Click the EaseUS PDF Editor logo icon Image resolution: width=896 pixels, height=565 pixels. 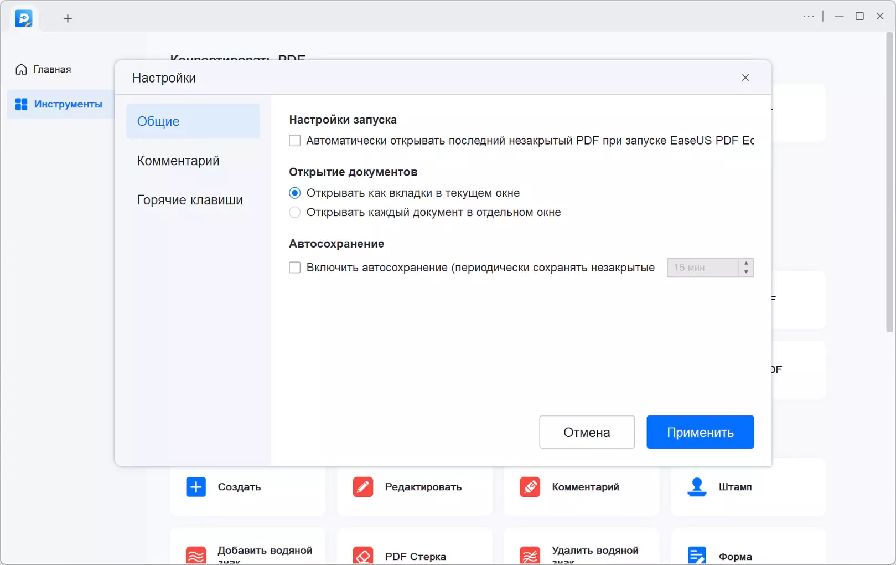point(24,18)
